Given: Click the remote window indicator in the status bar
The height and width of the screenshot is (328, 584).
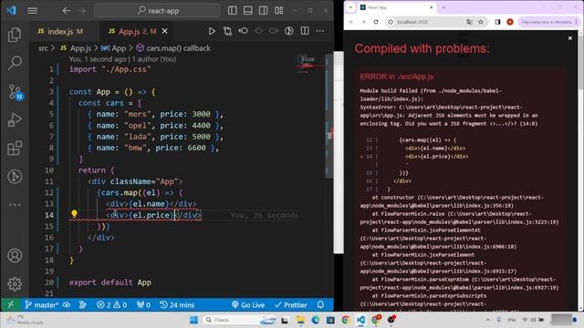Looking at the screenshot, I should [10, 305].
